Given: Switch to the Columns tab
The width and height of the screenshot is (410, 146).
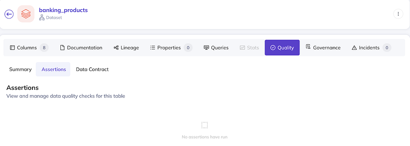Looking at the screenshot, I should (29, 48).
